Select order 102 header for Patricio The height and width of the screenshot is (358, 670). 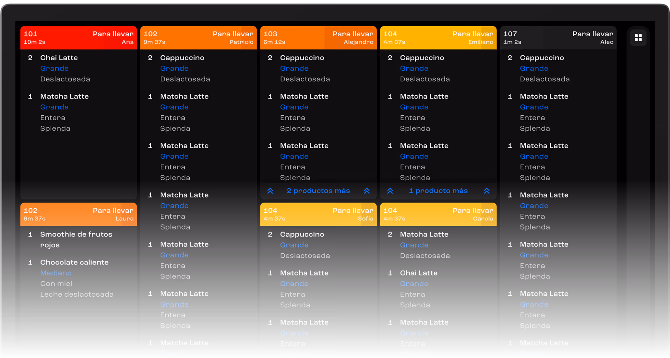(x=198, y=38)
